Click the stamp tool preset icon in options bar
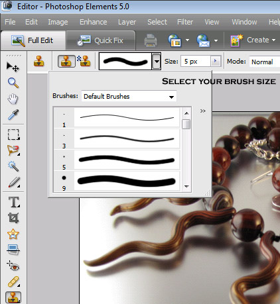Image resolution: width=280 pixels, height=304 pixels. [38, 61]
